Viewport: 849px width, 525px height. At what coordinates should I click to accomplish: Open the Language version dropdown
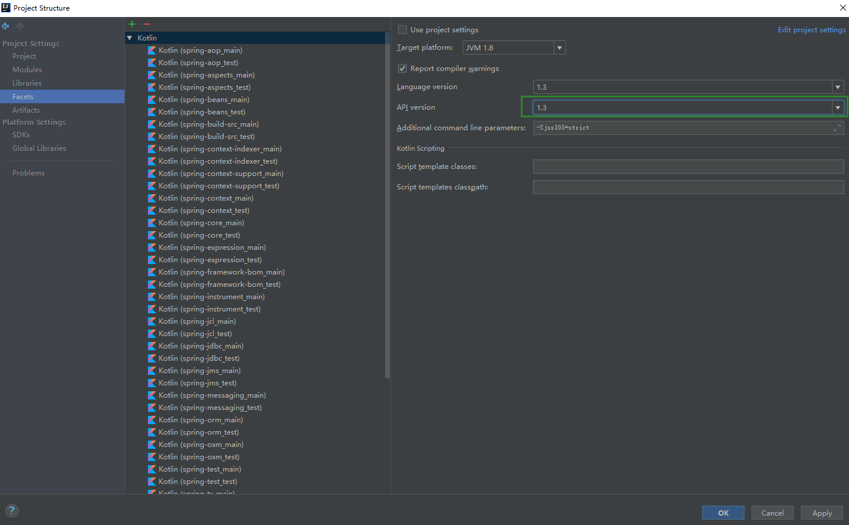pyautogui.click(x=688, y=87)
